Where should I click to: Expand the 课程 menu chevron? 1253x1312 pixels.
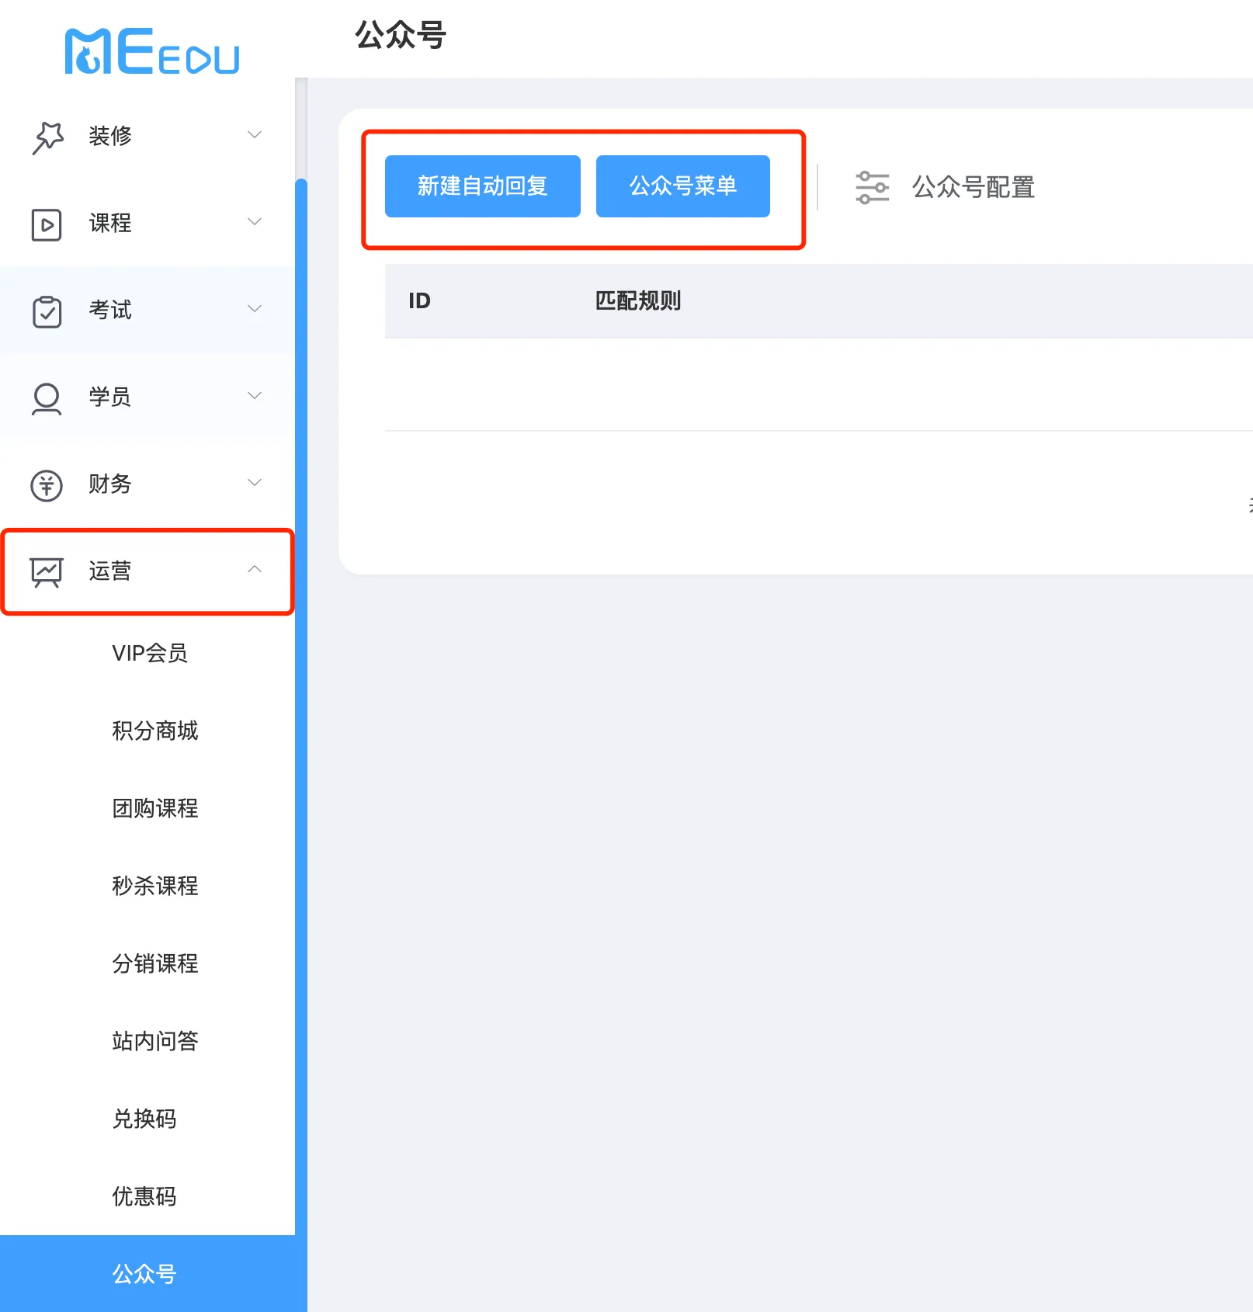pyautogui.click(x=255, y=222)
